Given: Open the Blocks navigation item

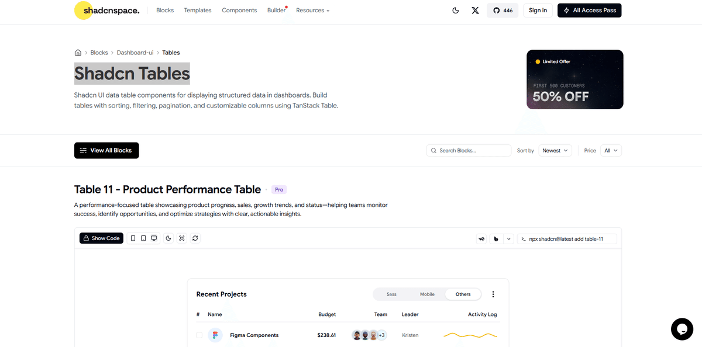Looking at the screenshot, I should click(164, 10).
